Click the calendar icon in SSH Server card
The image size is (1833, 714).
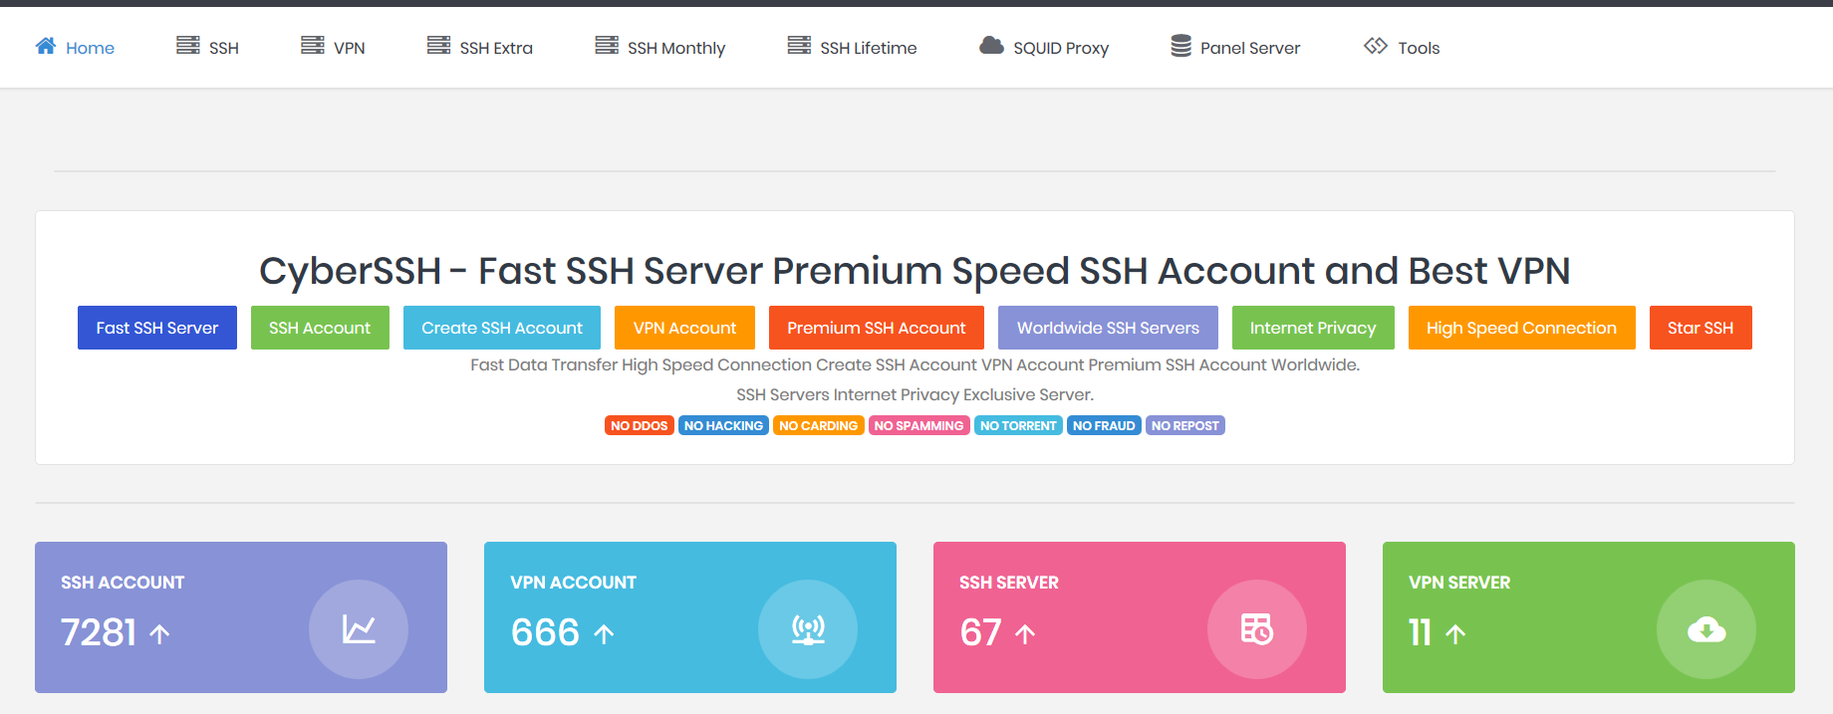coord(1257,629)
